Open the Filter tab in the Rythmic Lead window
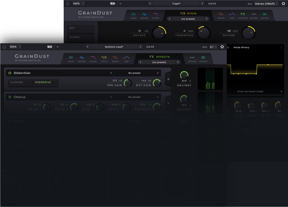Image resolution: width=288 pixels, height=207 pixels. click(93, 59)
